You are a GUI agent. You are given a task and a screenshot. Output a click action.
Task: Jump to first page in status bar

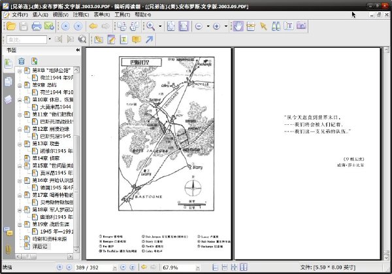59,267
